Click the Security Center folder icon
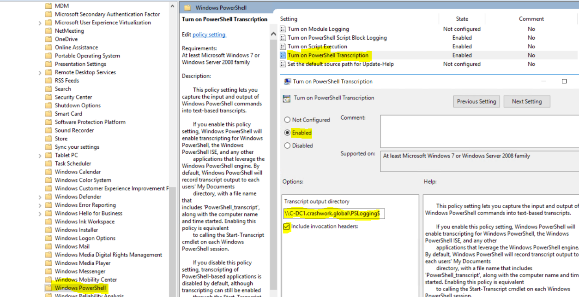Screen dimensions: 579x297 [48, 97]
